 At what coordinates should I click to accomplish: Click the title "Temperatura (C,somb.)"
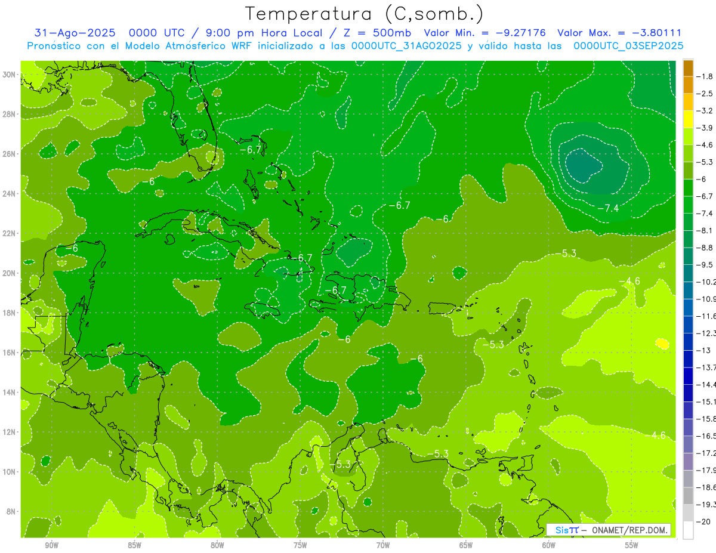(365, 14)
